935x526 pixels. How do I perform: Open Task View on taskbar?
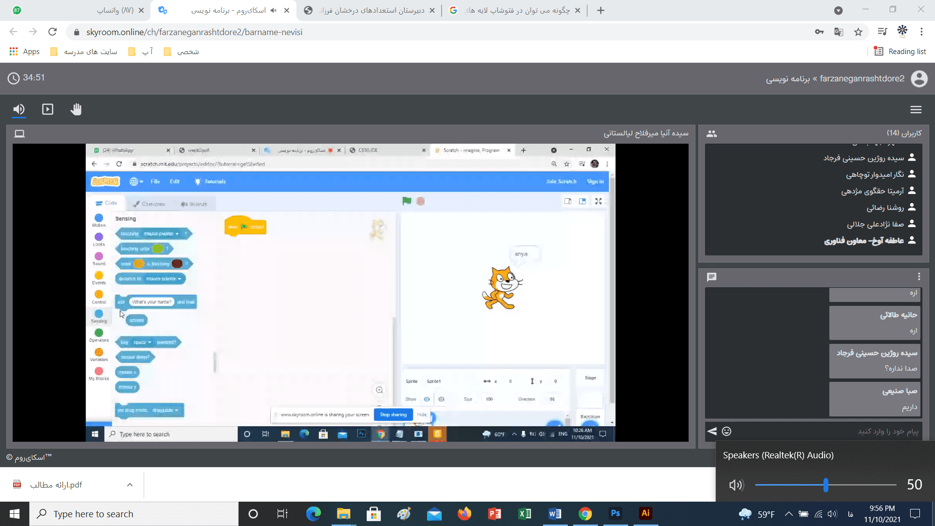point(282,514)
